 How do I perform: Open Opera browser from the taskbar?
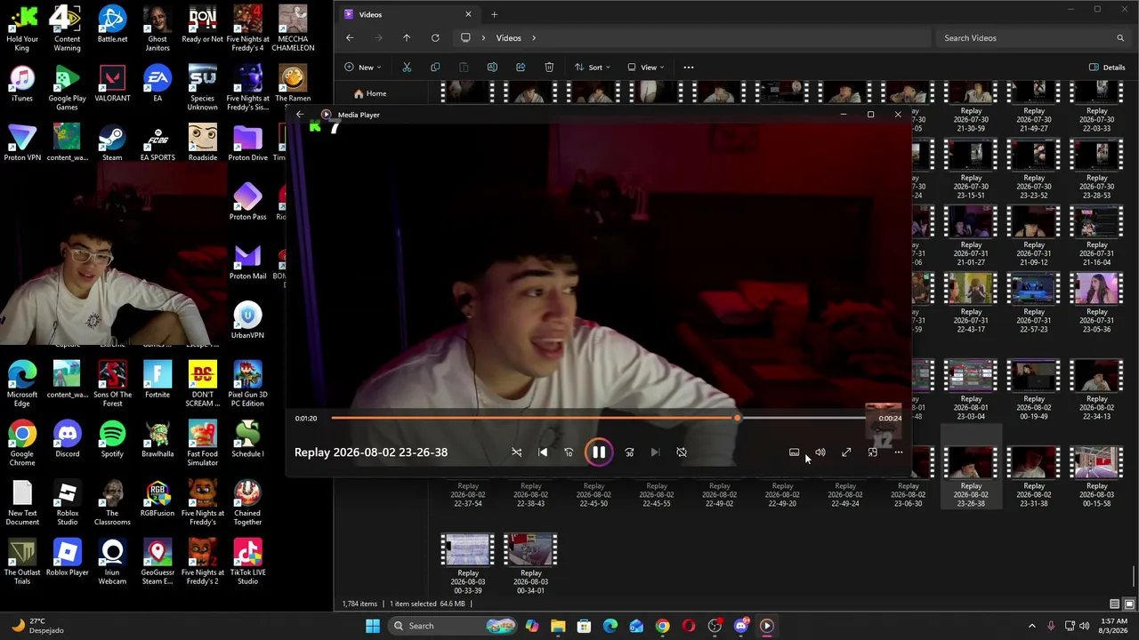pyautogui.click(x=689, y=626)
